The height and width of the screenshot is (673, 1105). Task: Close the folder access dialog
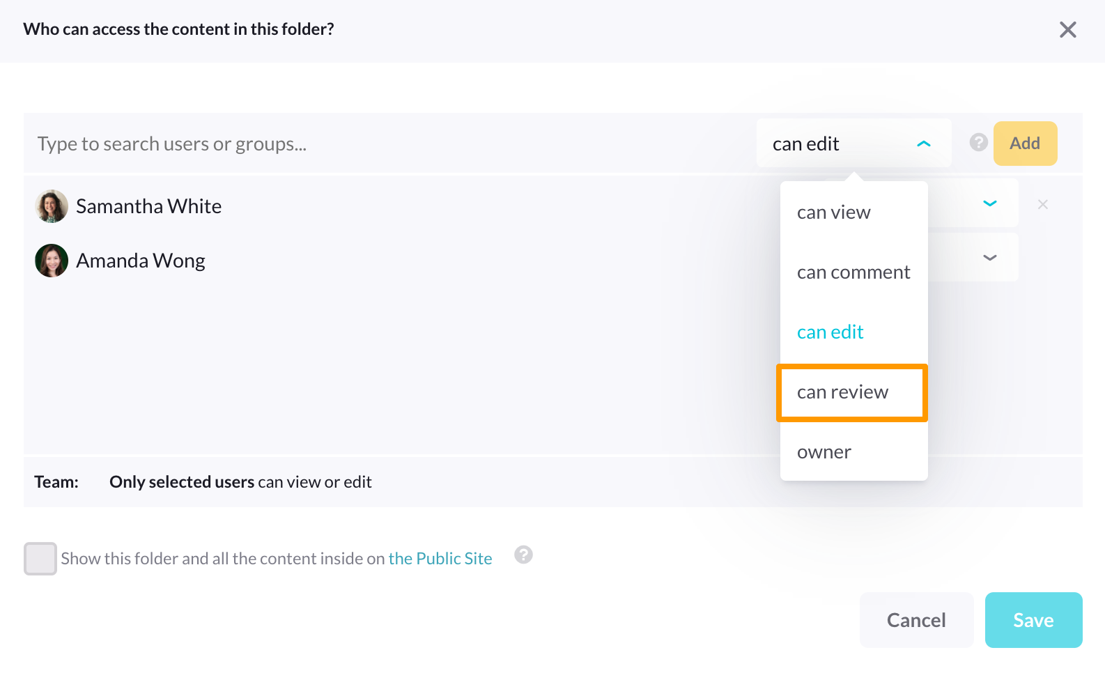point(1067,30)
